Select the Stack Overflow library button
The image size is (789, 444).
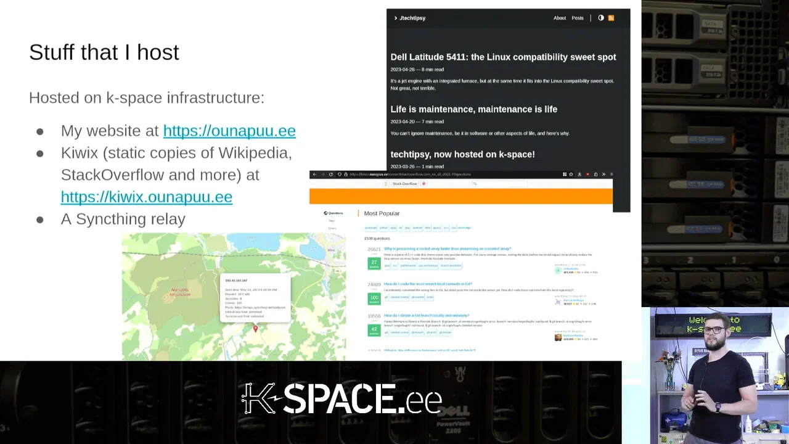[405, 184]
